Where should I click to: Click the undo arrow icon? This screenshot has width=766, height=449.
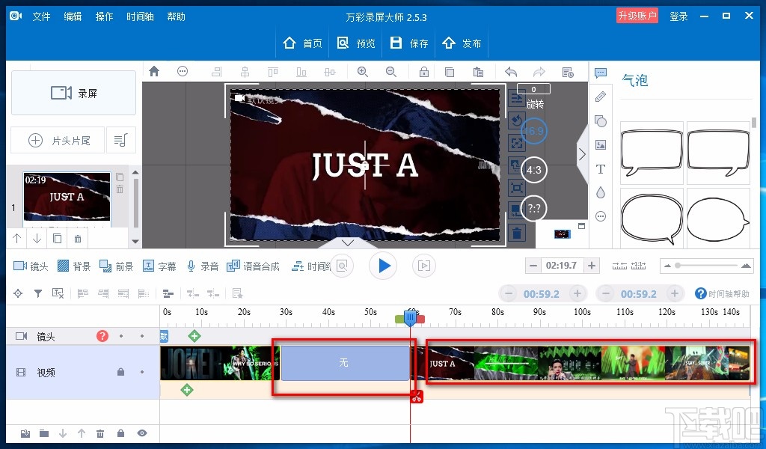coord(511,73)
